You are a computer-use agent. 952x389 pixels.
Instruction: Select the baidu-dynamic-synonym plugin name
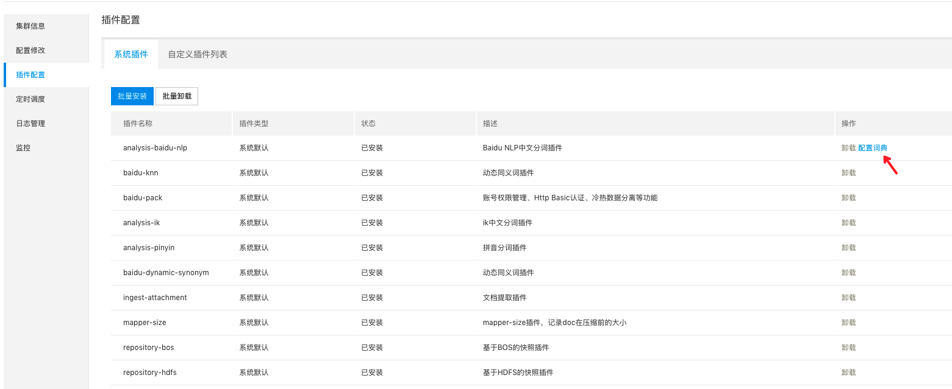[x=166, y=273]
